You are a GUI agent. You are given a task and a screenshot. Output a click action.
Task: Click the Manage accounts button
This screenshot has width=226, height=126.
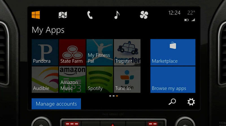tap(56, 104)
